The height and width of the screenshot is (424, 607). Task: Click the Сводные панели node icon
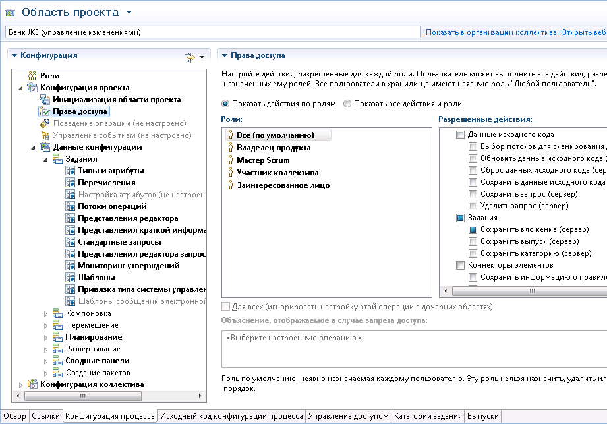click(x=58, y=361)
